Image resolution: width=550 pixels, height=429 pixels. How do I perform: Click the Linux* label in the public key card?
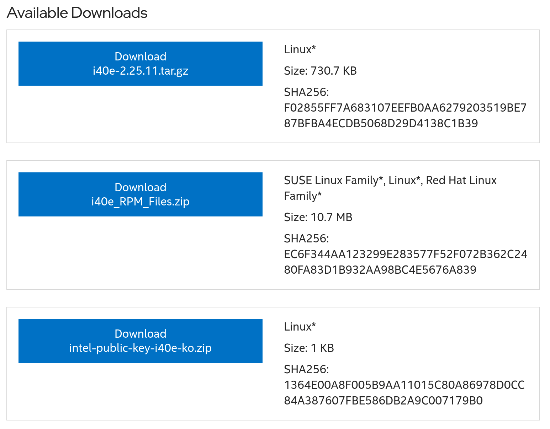tap(300, 327)
